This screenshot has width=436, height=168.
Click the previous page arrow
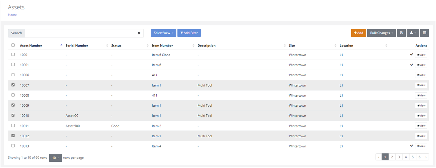click(x=379, y=157)
